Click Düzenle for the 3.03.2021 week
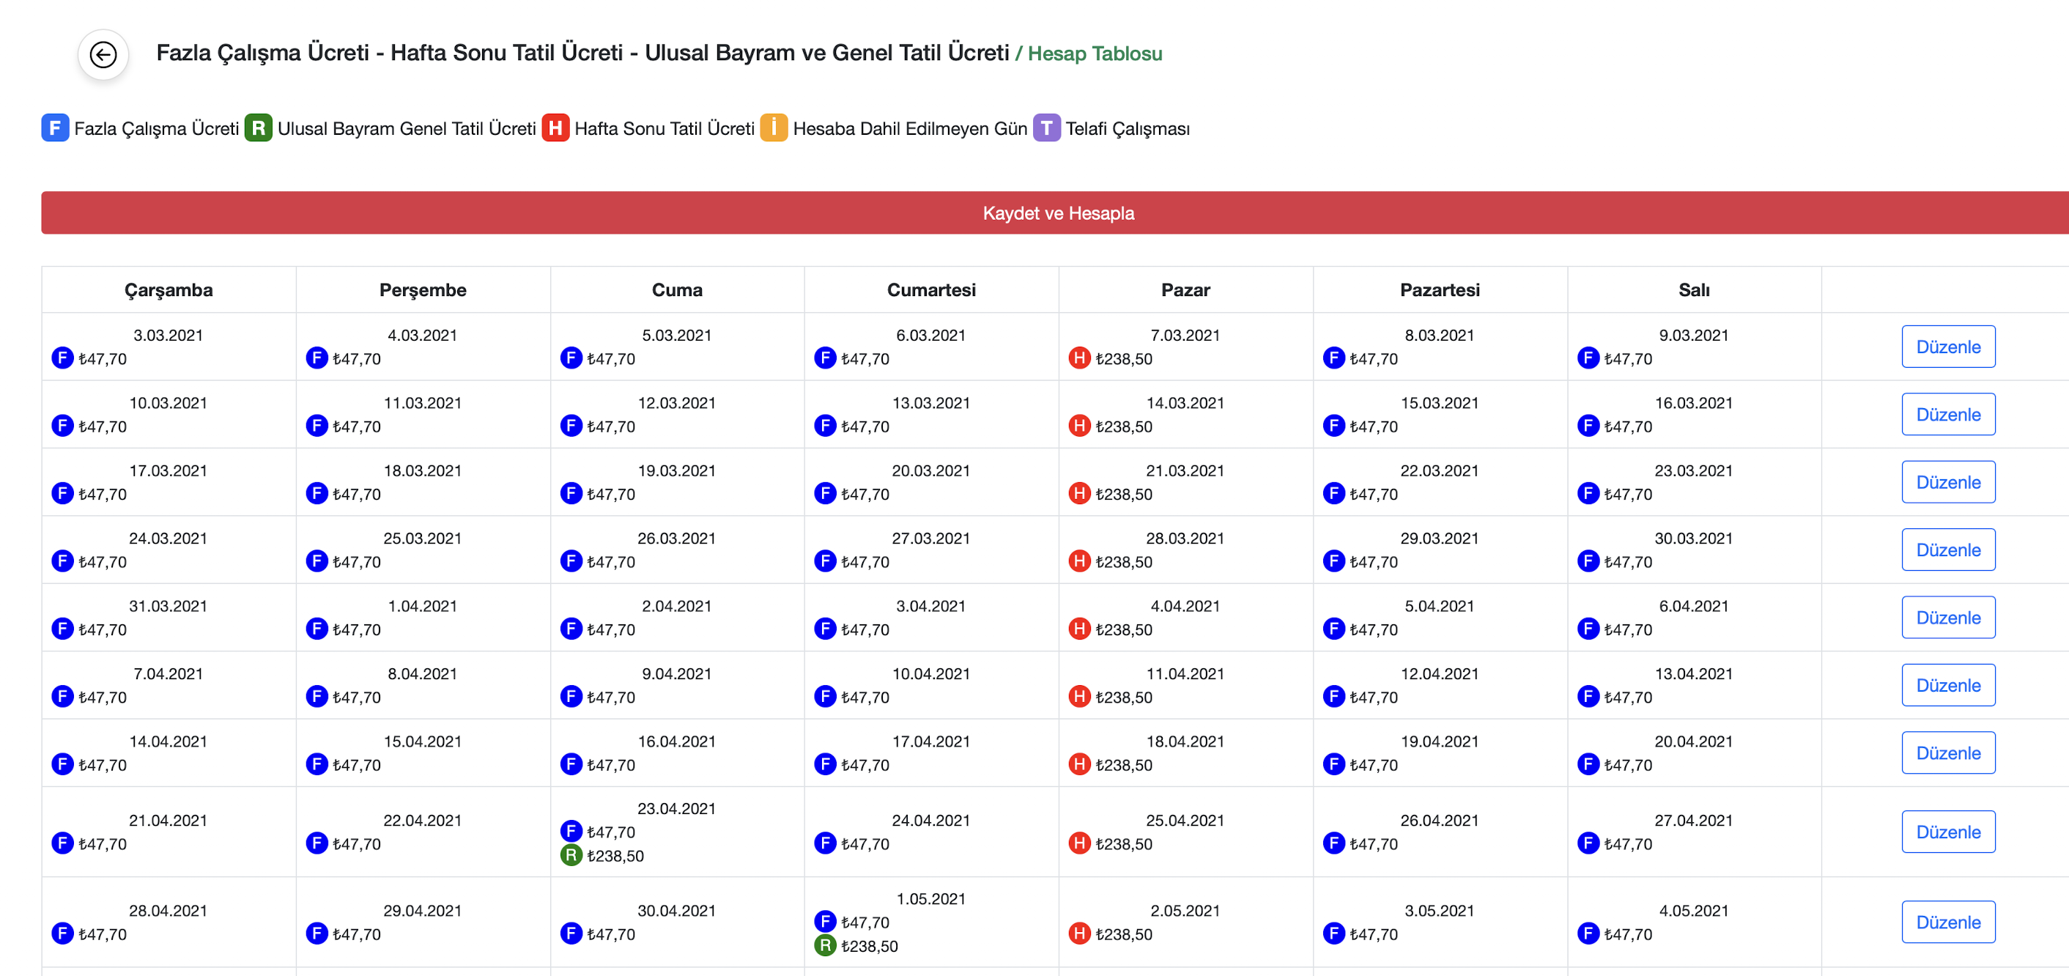 click(x=1947, y=347)
